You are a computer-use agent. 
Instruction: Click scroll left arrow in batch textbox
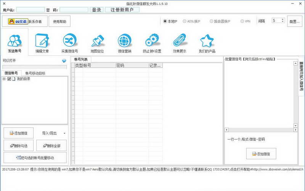[x=226, y=129]
